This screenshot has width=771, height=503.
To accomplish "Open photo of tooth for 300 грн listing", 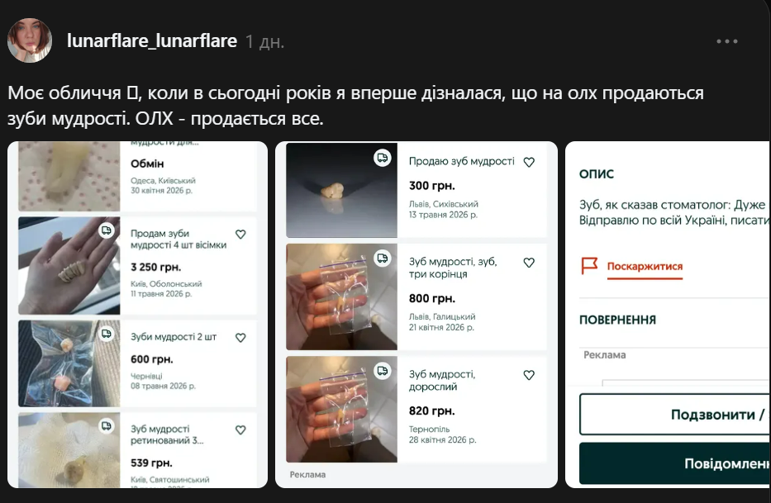I will point(342,190).
